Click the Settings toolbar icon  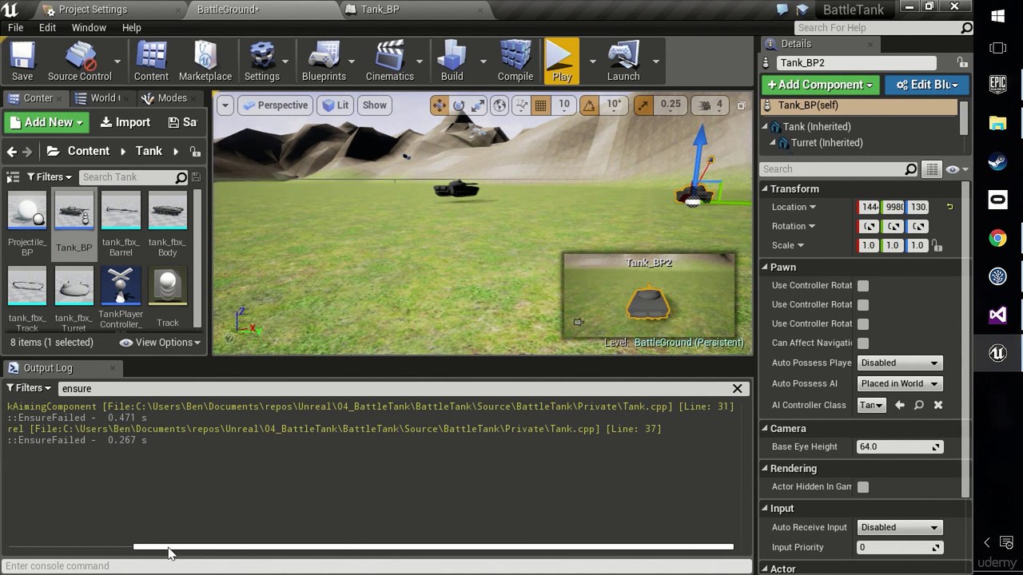coord(262,61)
